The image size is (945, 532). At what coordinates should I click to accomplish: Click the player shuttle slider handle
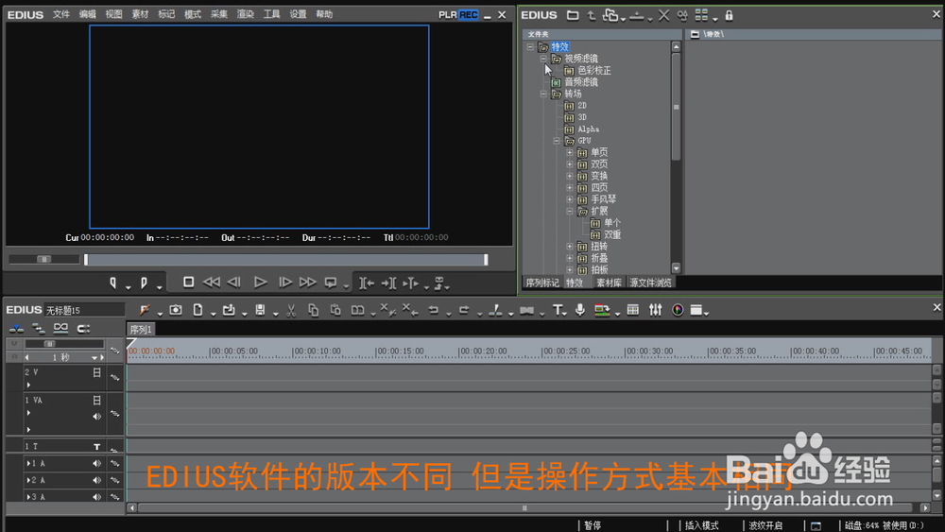coord(44,259)
